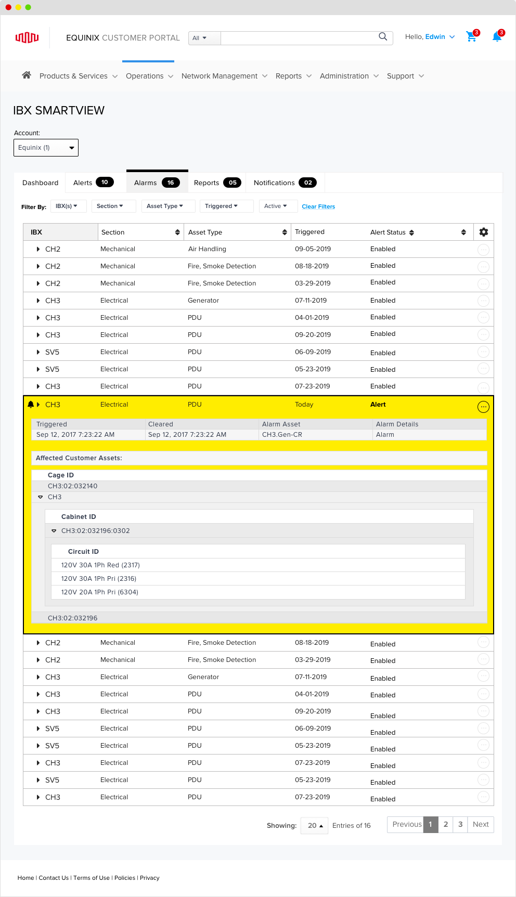This screenshot has width=516, height=897.
Task: Open the shopping cart icon
Action: pos(471,36)
